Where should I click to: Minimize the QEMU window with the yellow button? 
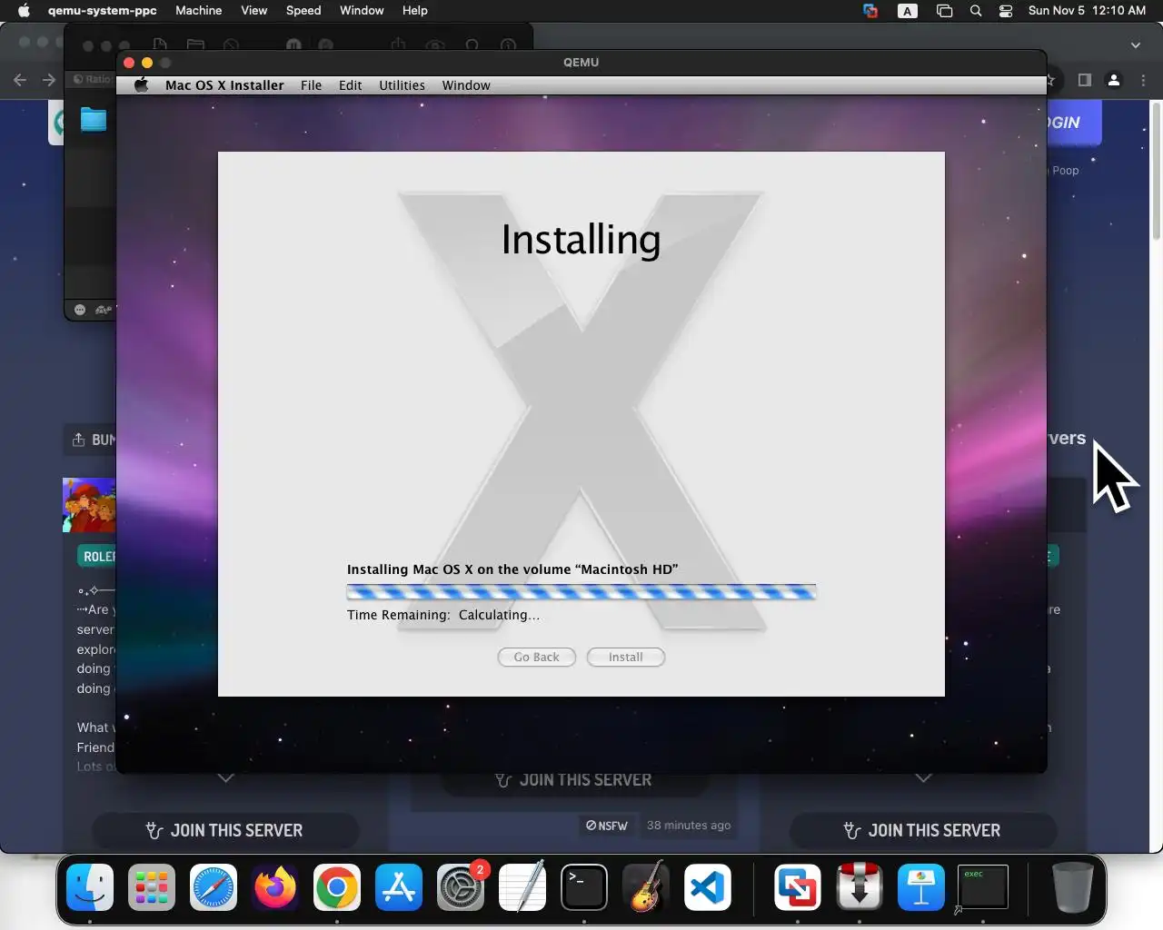147,63
